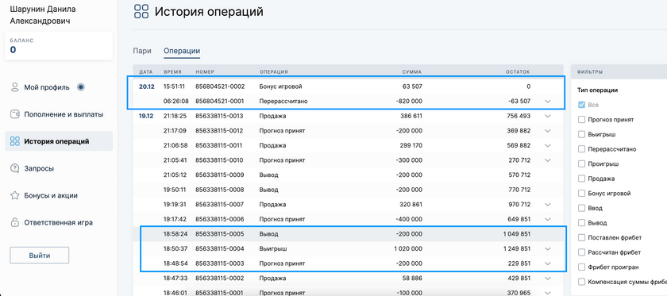Expand row 856338115-0010 Прогноз принят details
Image resolution: width=667 pixels, height=296 pixels.
coord(547,160)
